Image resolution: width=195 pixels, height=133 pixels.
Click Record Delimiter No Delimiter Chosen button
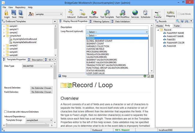[x=41, y=88]
